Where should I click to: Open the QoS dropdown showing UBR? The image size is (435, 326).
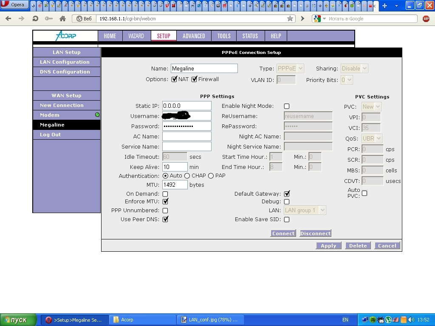[x=372, y=138]
